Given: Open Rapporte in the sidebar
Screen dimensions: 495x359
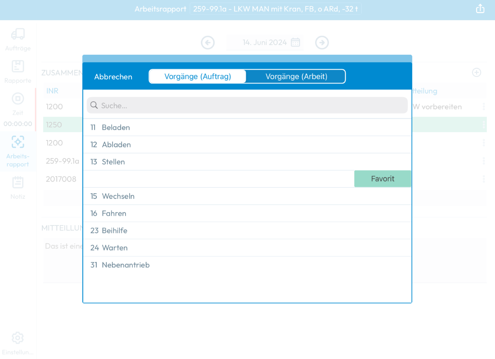Looking at the screenshot, I should pos(18,72).
